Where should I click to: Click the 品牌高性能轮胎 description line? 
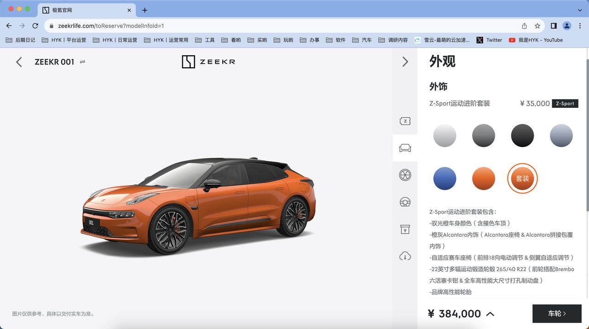[x=450, y=292]
